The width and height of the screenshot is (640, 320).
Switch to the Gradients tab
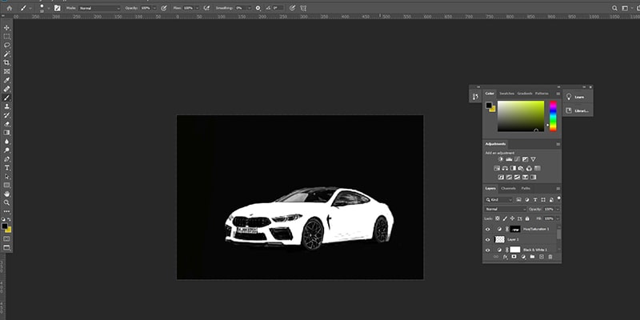coord(525,94)
